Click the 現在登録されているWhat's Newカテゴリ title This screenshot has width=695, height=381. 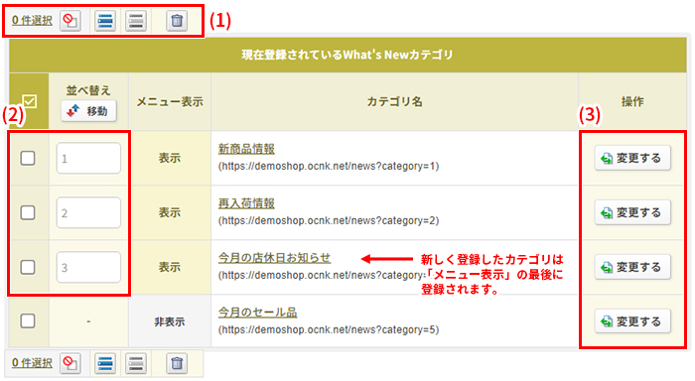(347, 55)
